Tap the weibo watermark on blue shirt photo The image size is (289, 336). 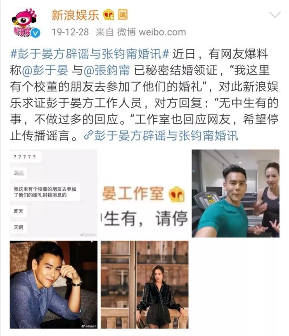[89, 326]
